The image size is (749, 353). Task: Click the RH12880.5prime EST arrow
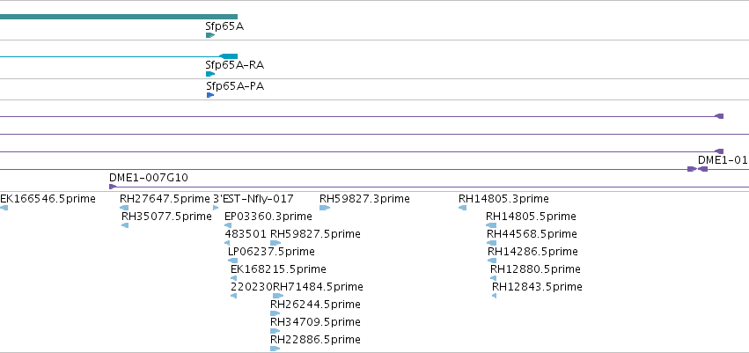click(x=494, y=278)
